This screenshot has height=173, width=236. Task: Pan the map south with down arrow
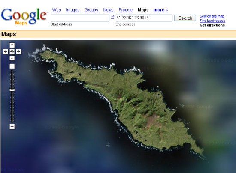tap(12, 58)
